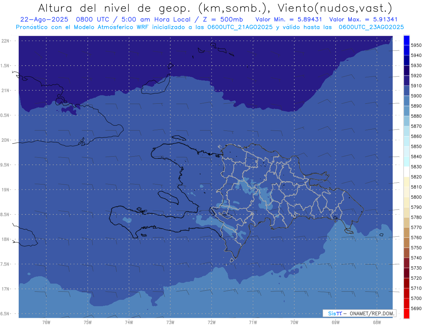Click the '7.5N' latitude label
The image size is (423, 327).
click(x=5, y=264)
